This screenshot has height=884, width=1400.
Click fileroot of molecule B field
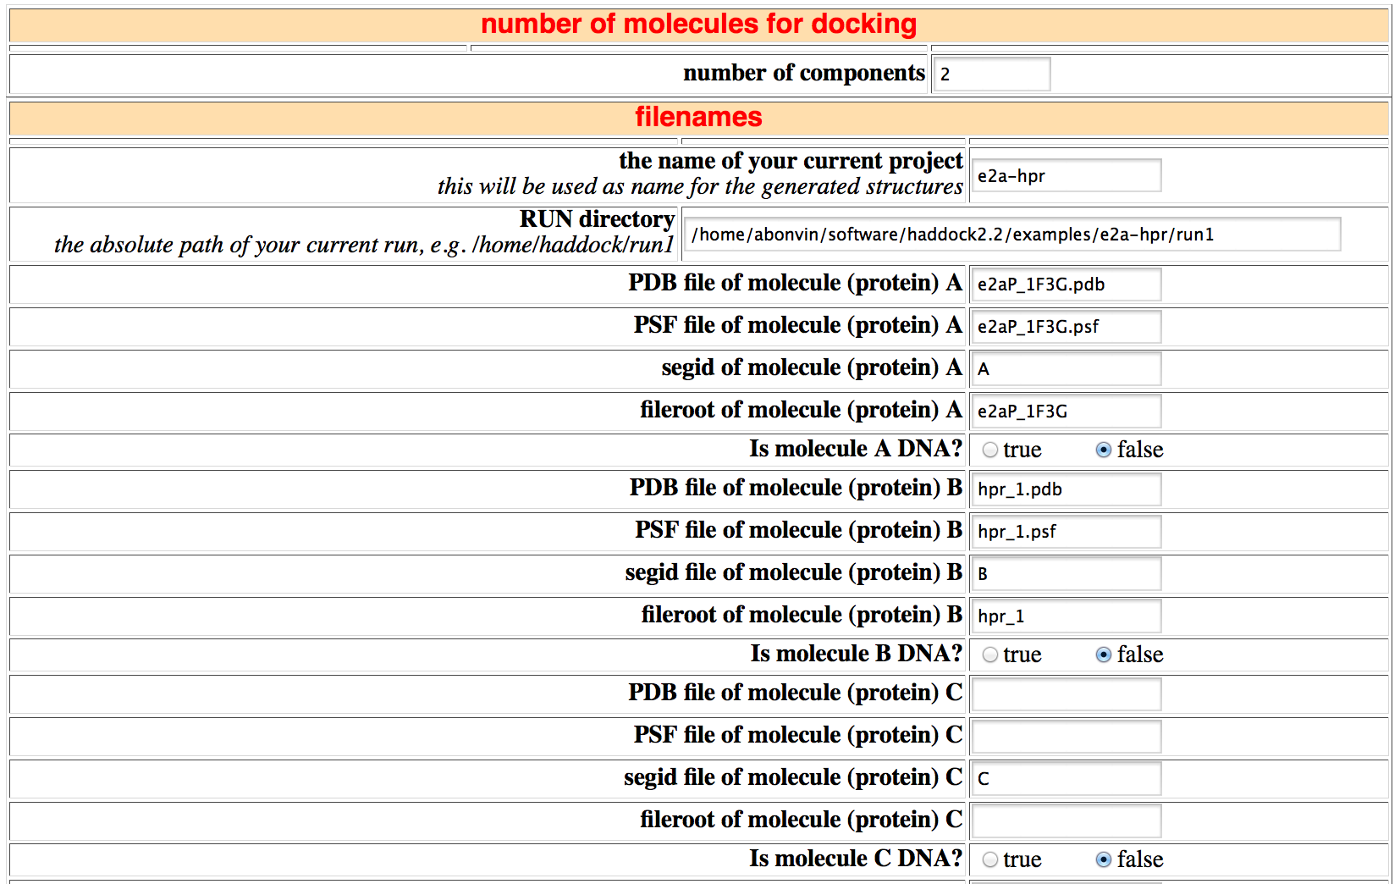pos(1067,616)
